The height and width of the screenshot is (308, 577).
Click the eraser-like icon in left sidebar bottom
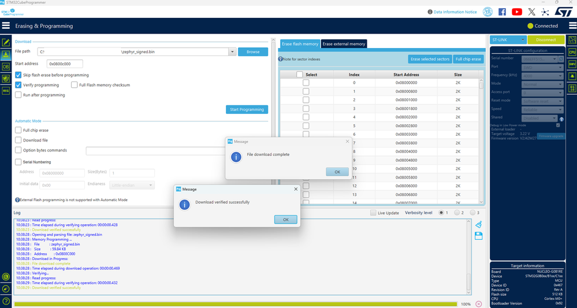point(6,289)
